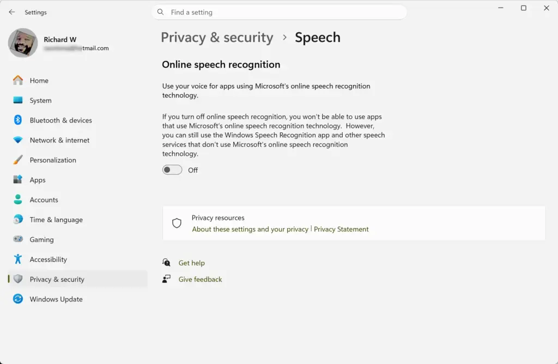Click the Give feedback icon
Viewport: 558px width, 364px height.
coord(166,279)
